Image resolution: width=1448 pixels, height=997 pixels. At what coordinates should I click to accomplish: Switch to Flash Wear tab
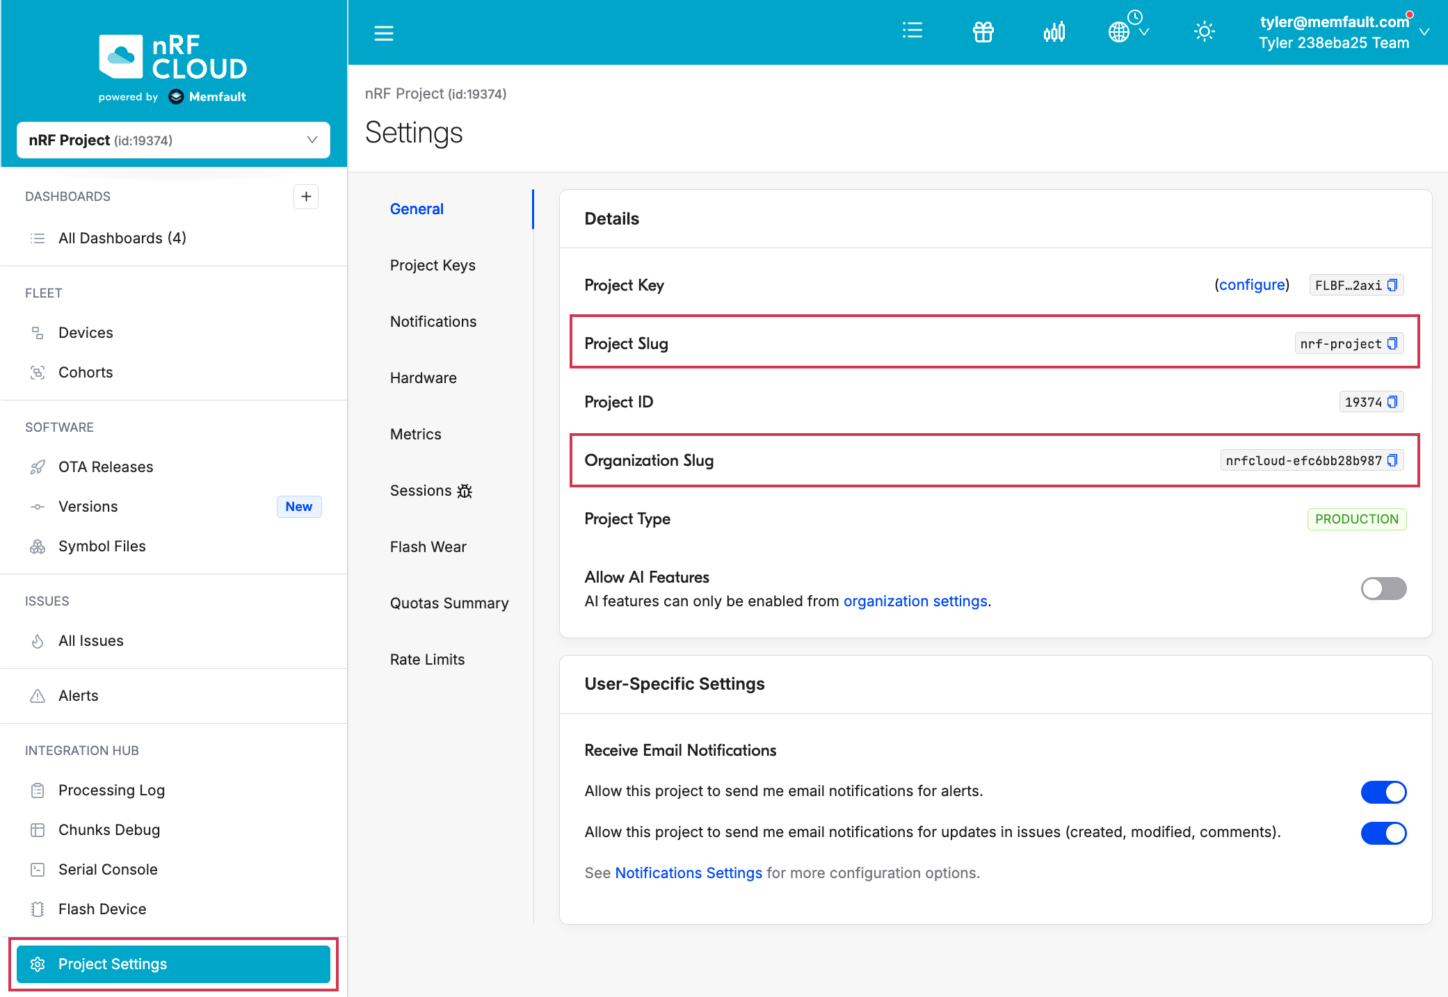(x=428, y=546)
